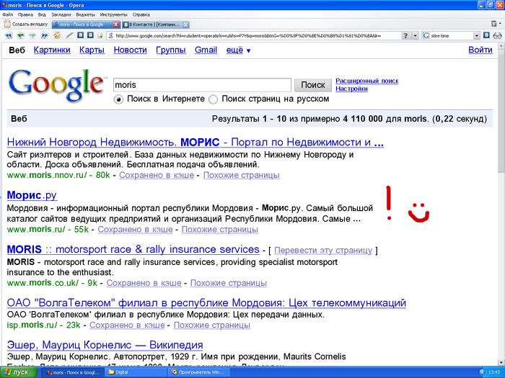The width and height of the screenshot is (505, 378).
Task: Expand the system tray arrow
Action: click(483, 372)
